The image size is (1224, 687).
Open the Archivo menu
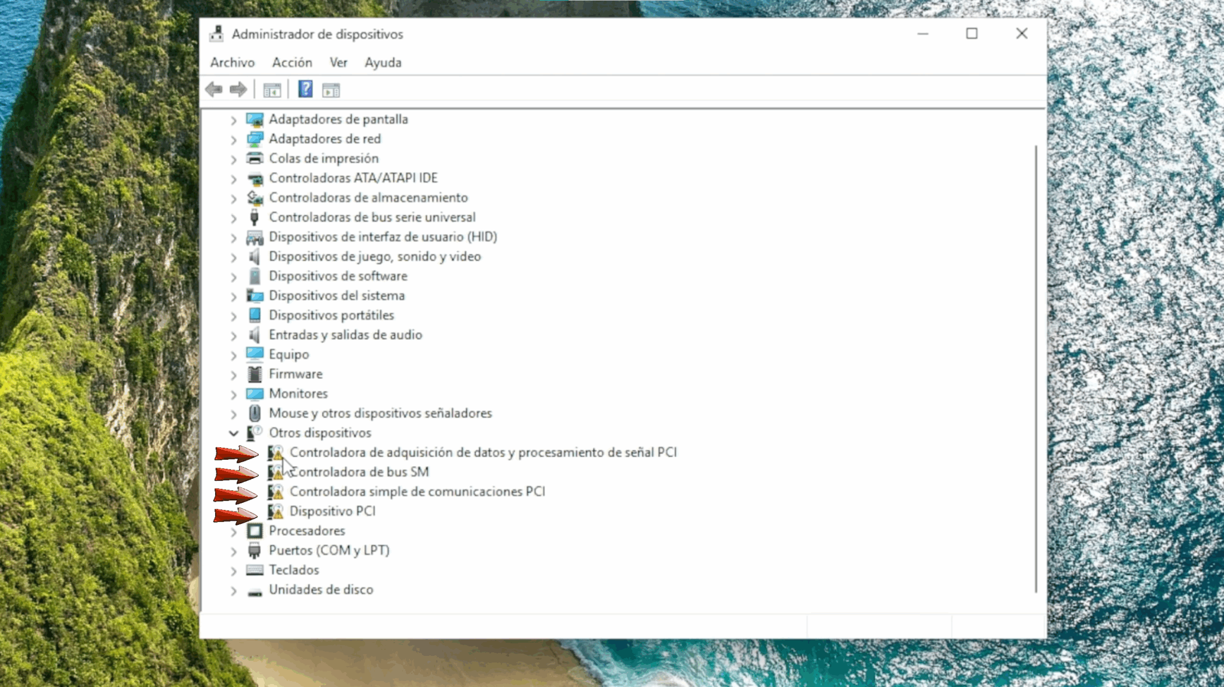(232, 62)
